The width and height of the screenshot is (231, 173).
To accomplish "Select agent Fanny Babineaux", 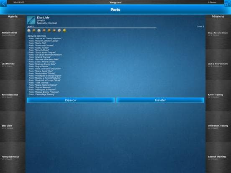I will point(13,158).
